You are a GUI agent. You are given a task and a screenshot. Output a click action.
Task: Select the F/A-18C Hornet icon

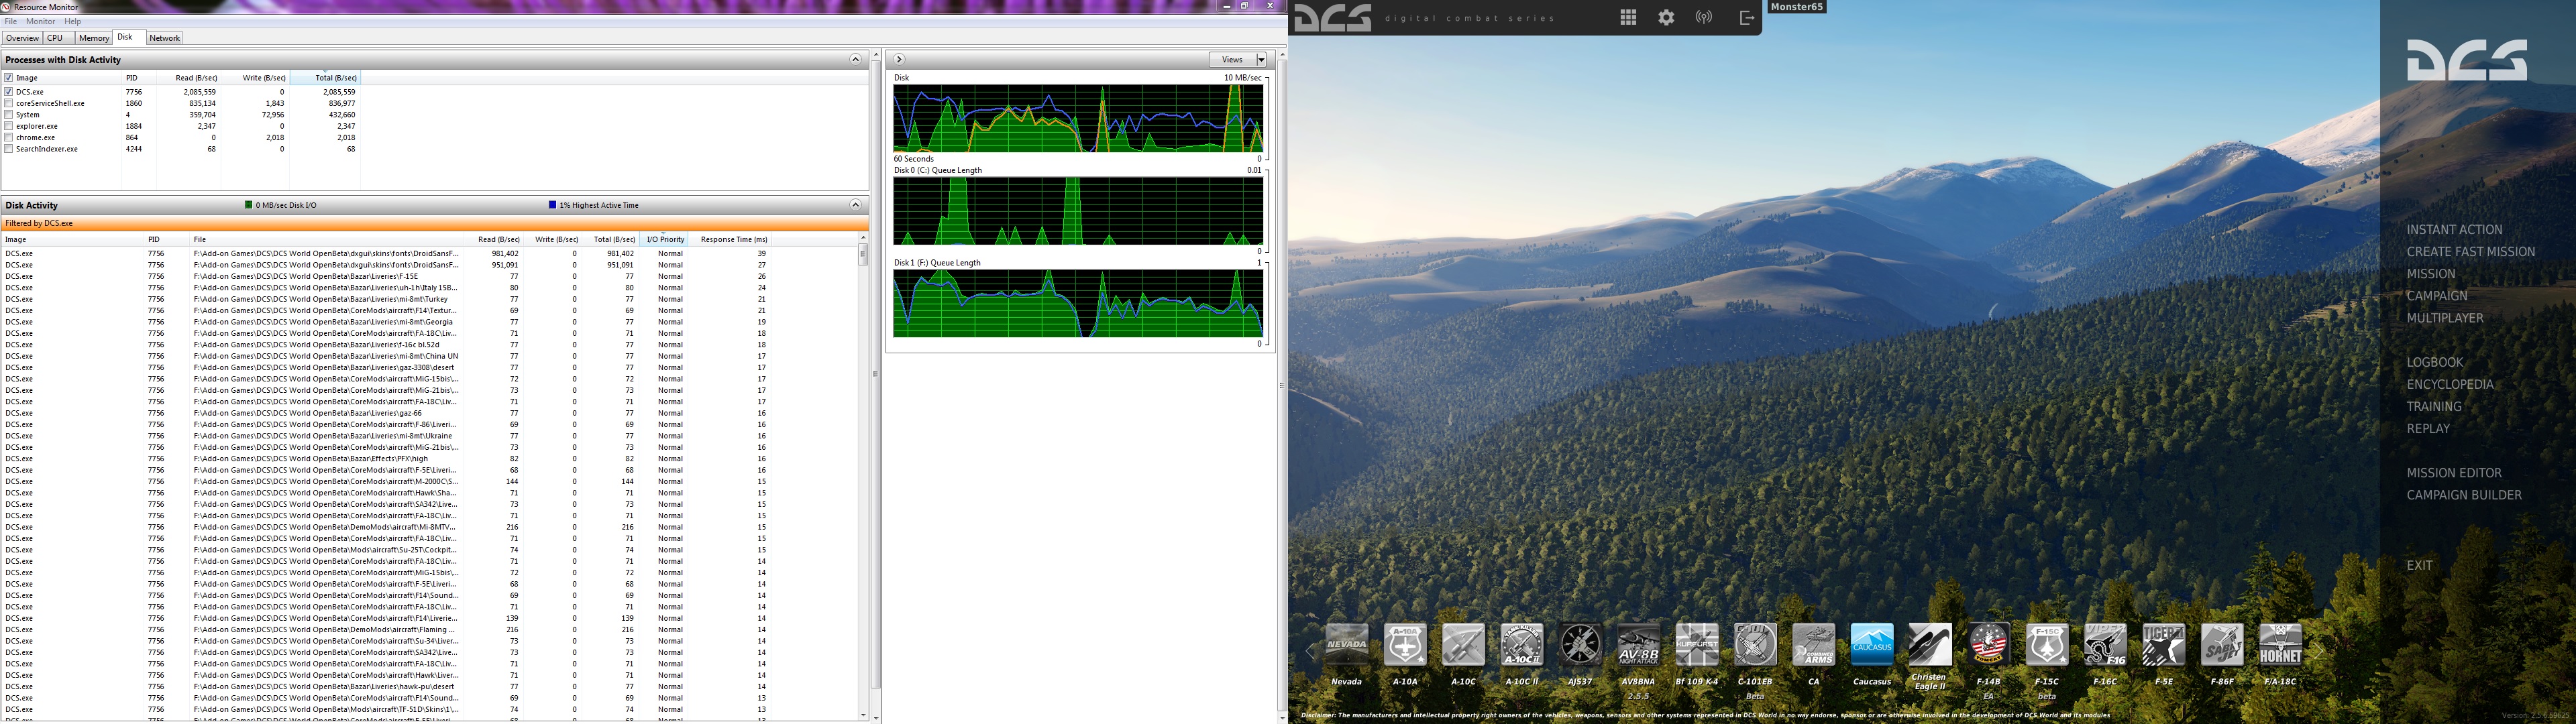pyautogui.click(x=2280, y=645)
